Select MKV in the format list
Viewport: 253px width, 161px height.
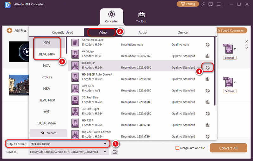pyautogui.click(x=46, y=89)
